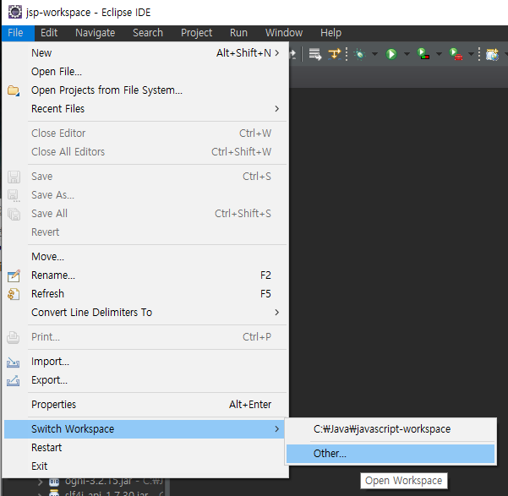Click the Run External Tools toolbox icon

click(x=456, y=54)
